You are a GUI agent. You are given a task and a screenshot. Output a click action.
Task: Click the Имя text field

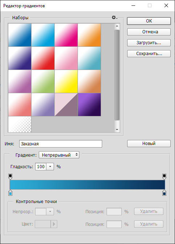pyautogui.click(x=61, y=144)
